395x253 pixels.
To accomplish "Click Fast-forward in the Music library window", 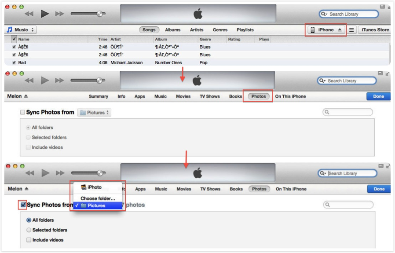I will 59,14.
